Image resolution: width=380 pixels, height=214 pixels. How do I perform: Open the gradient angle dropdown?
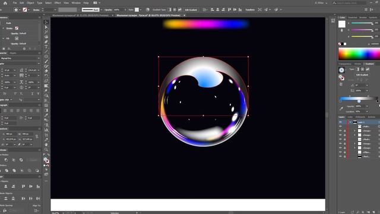pos(367,85)
